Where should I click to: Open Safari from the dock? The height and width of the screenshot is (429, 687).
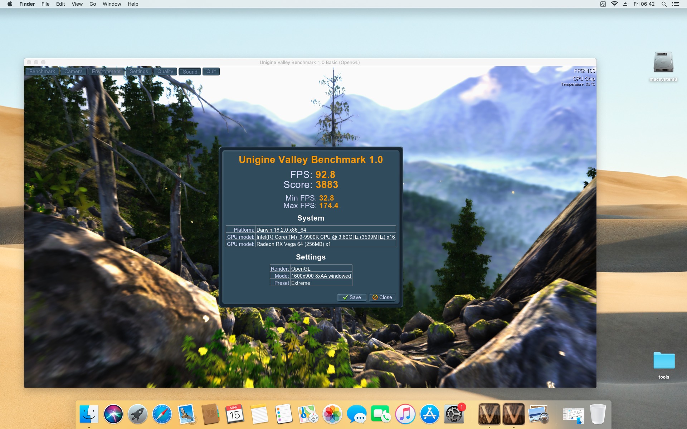pyautogui.click(x=162, y=414)
